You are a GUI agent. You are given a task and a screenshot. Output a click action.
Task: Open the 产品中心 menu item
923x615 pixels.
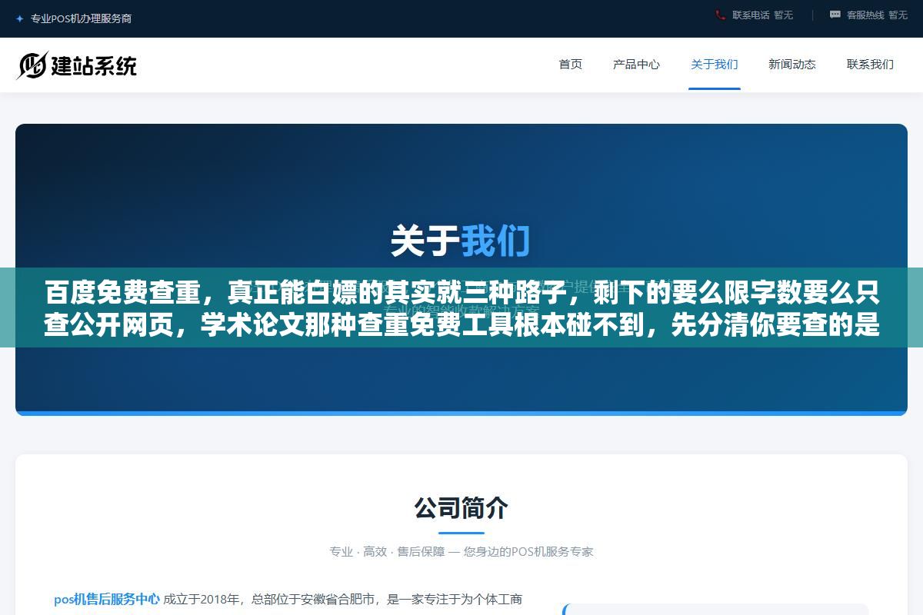(636, 65)
